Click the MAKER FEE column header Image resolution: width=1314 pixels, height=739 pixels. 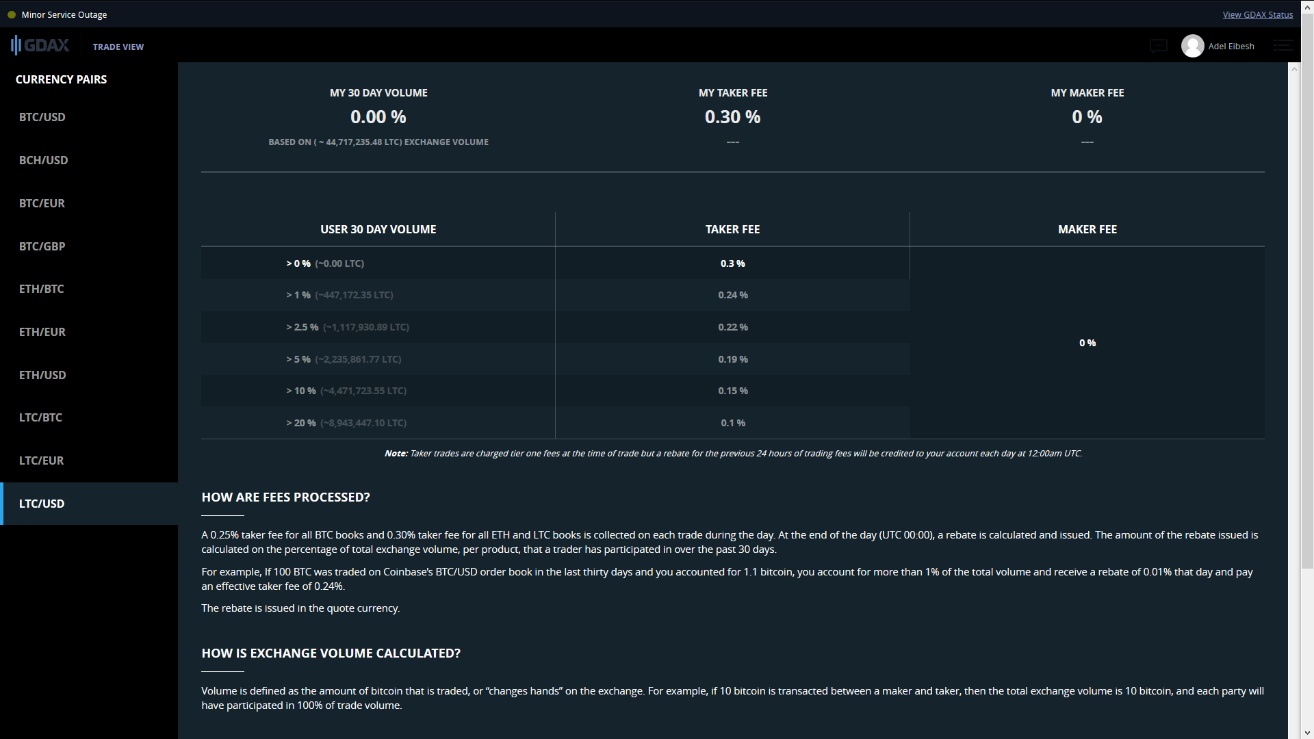pyautogui.click(x=1087, y=229)
